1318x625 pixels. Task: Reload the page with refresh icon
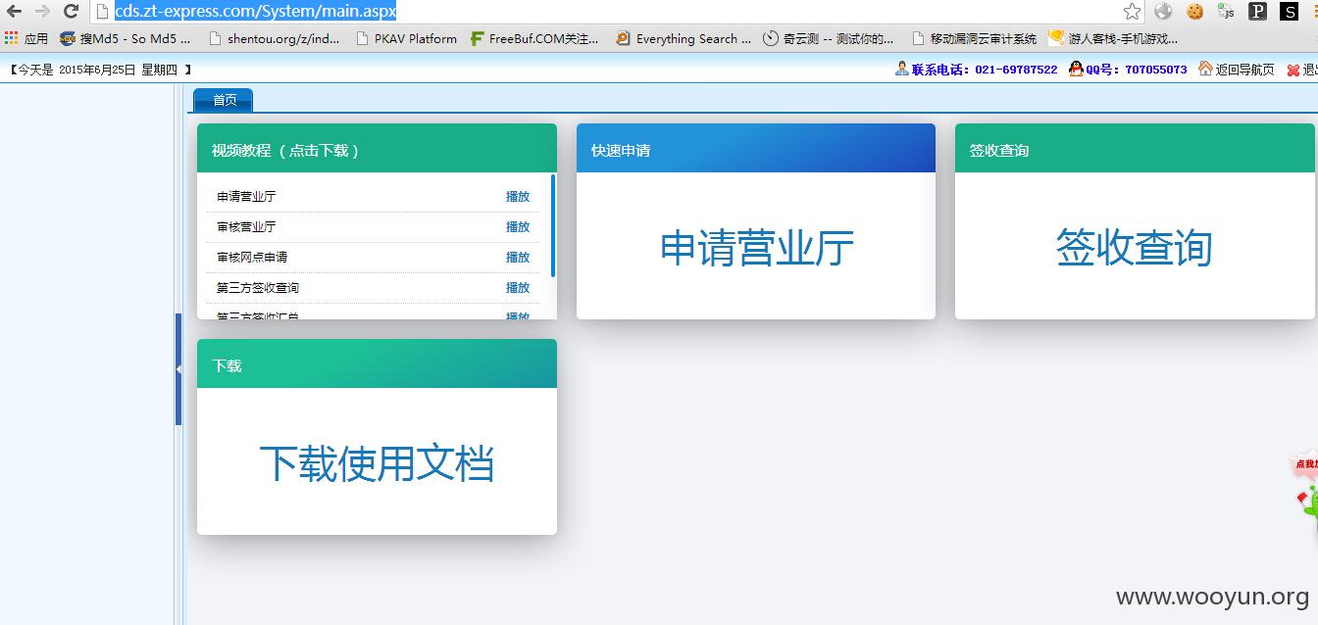[71, 12]
